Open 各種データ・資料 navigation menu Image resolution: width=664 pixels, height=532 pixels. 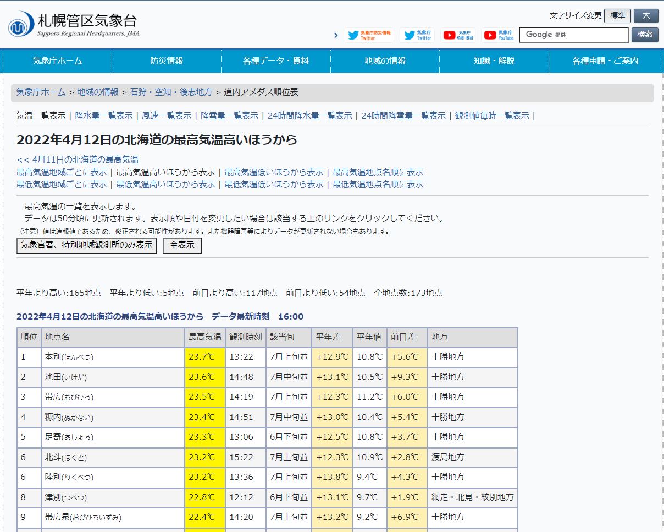(276, 61)
